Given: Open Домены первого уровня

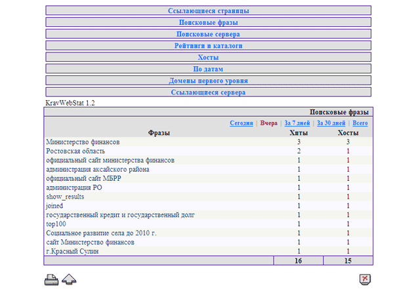Looking at the screenshot, I should [209, 81].
